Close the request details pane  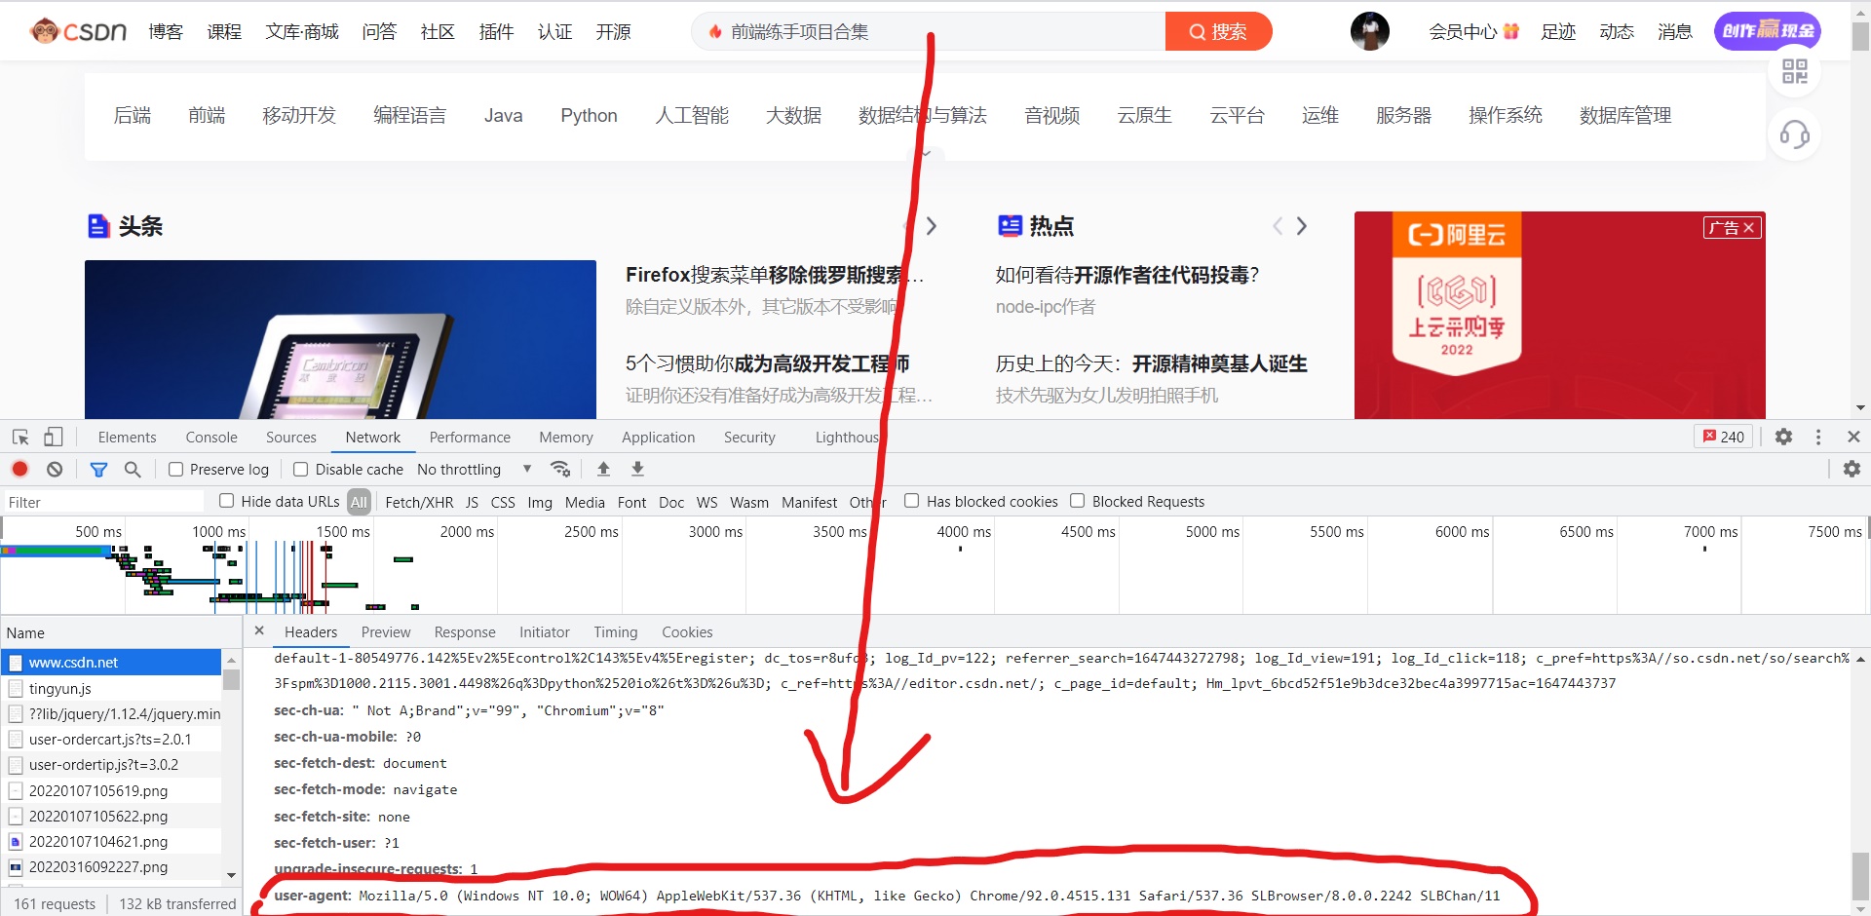pyautogui.click(x=259, y=630)
